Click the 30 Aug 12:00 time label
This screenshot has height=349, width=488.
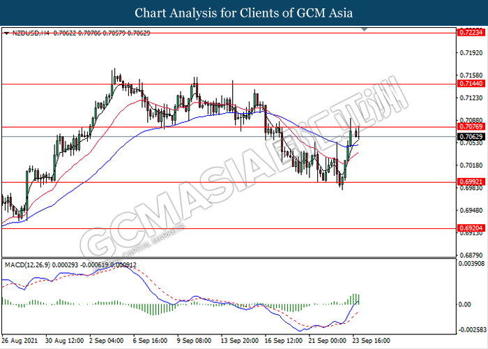64,341
